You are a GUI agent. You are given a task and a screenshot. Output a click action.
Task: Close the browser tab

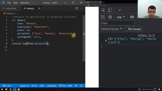100,2
